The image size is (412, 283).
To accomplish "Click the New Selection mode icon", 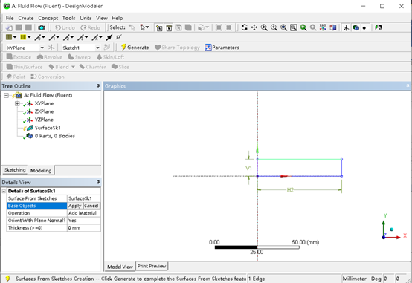I will [x=132, y=27].
